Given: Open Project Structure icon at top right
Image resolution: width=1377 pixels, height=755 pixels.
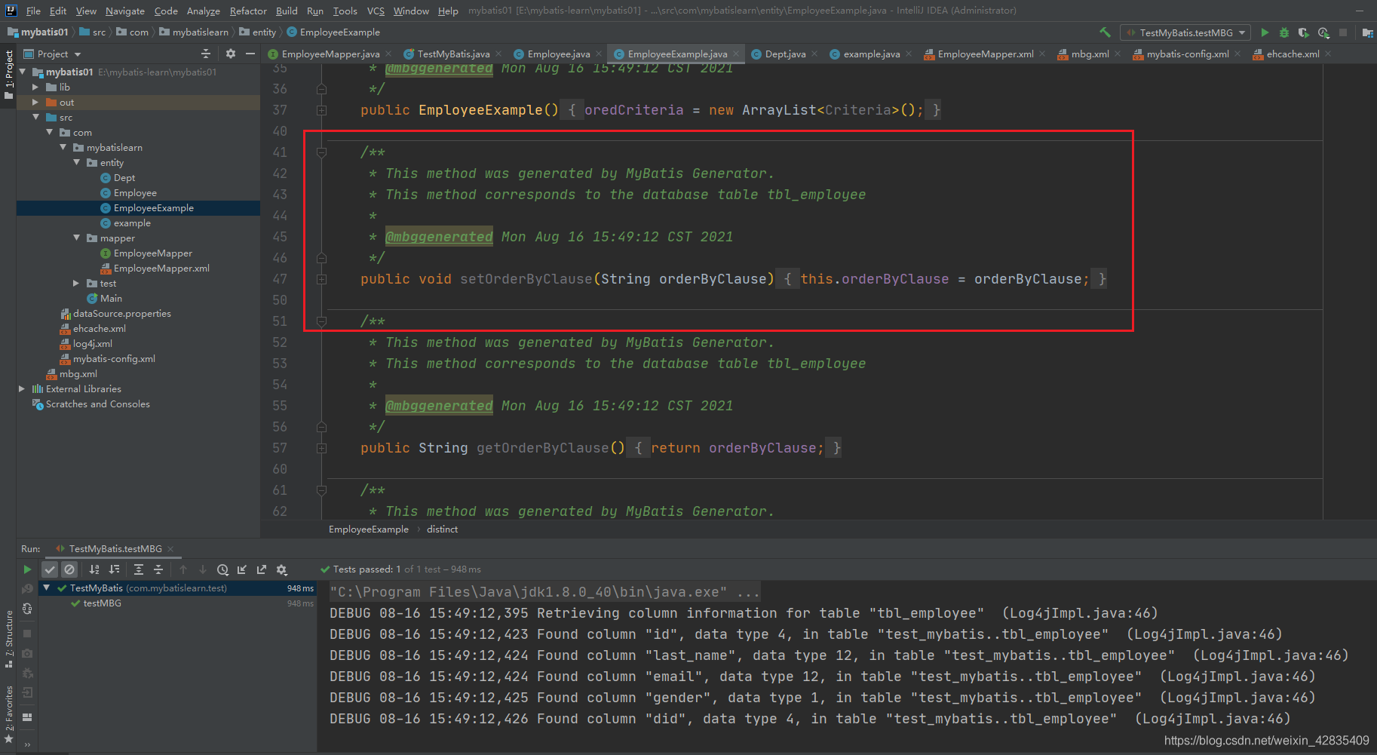Looking at the screenshot, I should click(x=1367, y=32).
